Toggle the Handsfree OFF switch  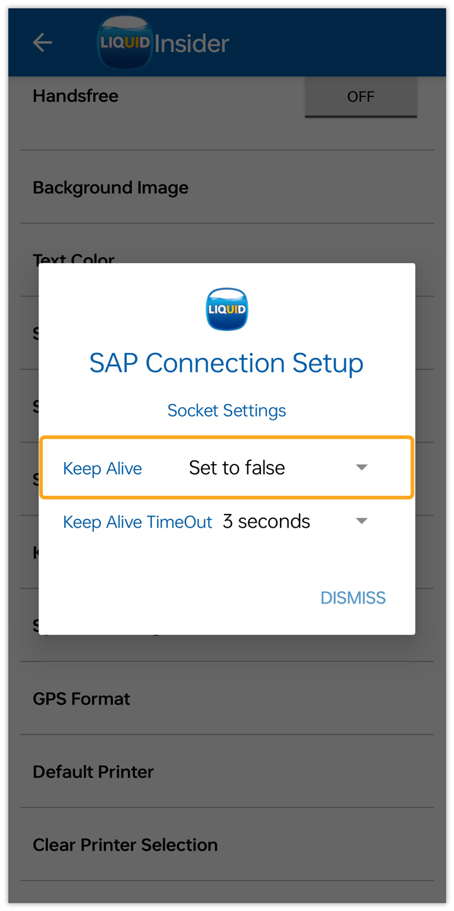pos(361,97)
